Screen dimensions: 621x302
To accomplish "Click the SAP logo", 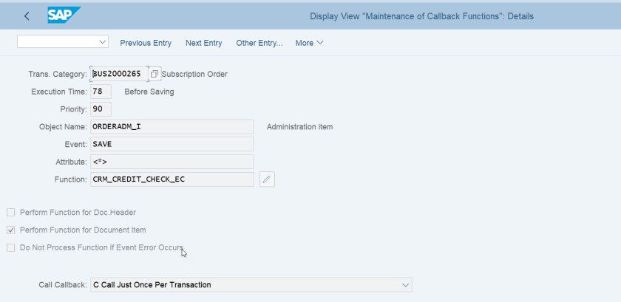I will (x=64, y=16).
